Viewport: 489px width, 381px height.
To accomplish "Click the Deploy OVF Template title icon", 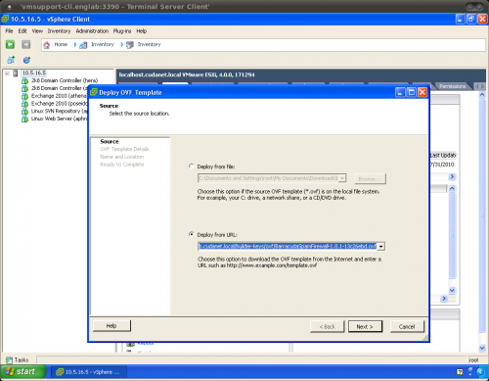I will [94, 92].
